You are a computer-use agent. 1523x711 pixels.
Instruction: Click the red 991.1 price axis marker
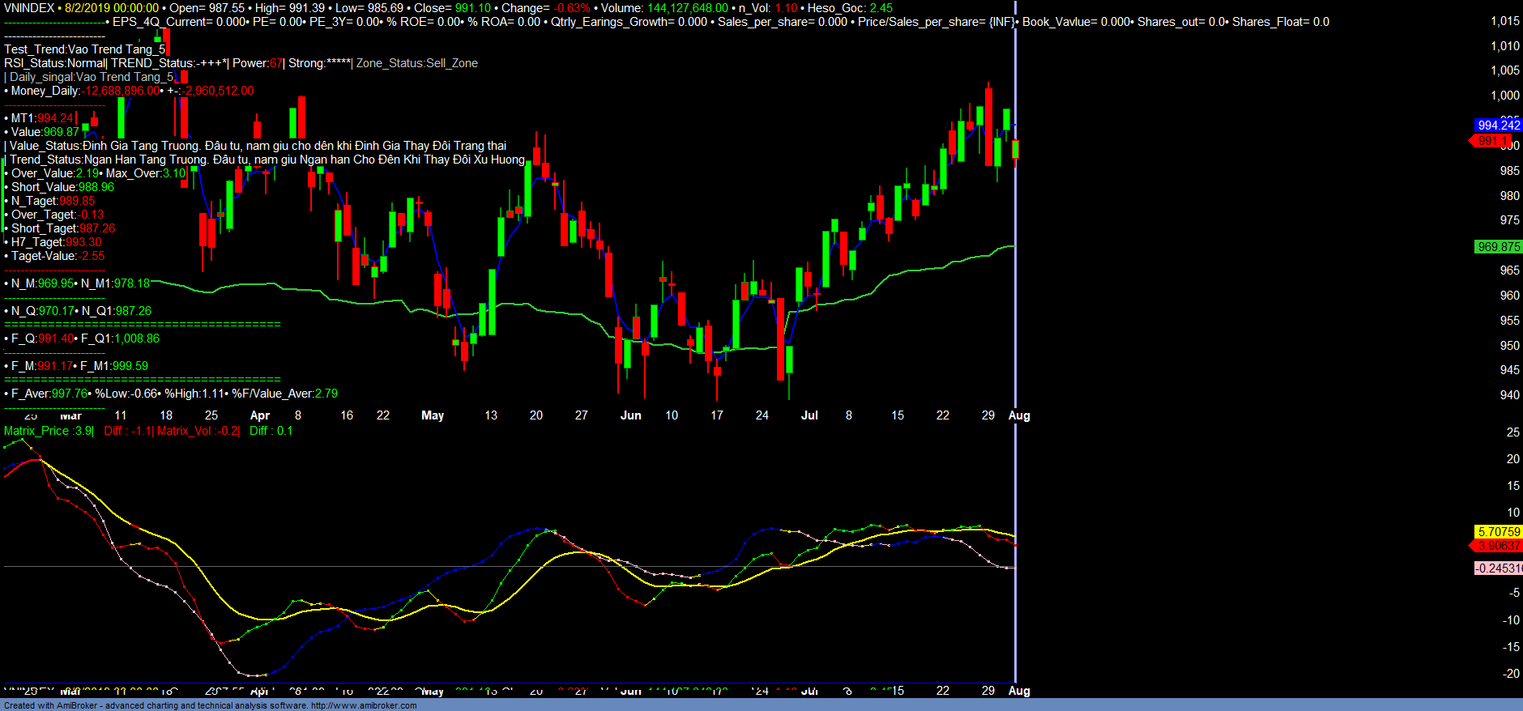(1491, 141)
